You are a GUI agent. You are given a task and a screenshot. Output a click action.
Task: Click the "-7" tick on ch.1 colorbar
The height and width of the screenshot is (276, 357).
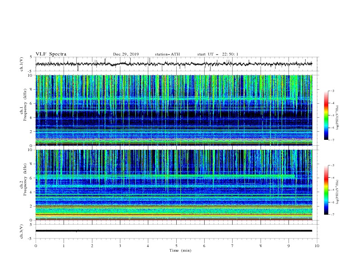[332, 140]
